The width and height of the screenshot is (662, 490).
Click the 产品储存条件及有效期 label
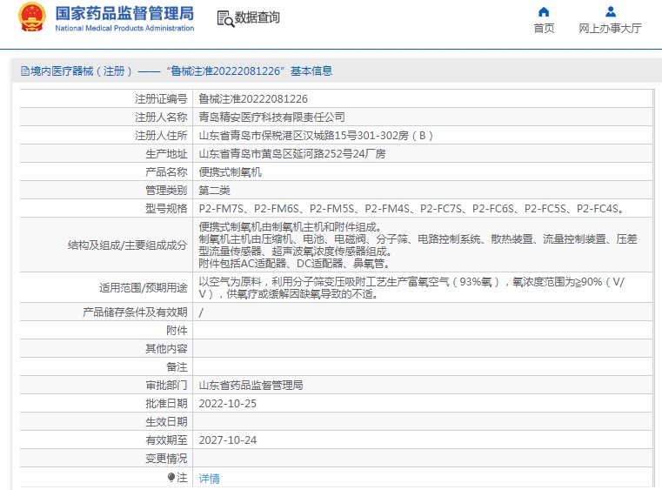coord(135,312)
